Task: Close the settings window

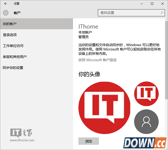Action: pyautogui.click(x=162, y=4)
